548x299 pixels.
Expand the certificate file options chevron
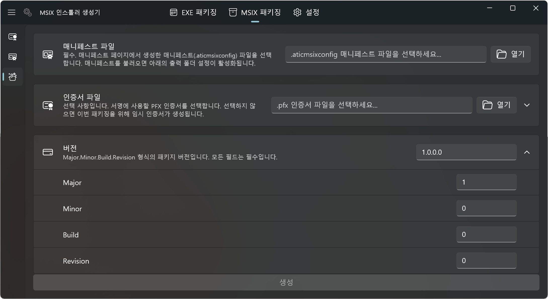(527, 105)
